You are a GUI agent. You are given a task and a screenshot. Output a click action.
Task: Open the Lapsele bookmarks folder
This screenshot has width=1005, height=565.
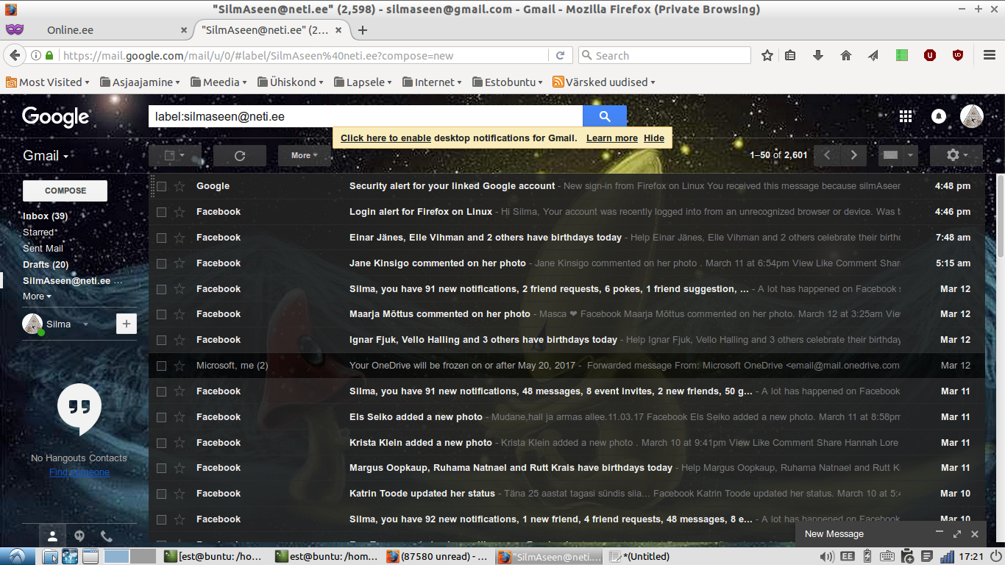click(x=363, y=82)
